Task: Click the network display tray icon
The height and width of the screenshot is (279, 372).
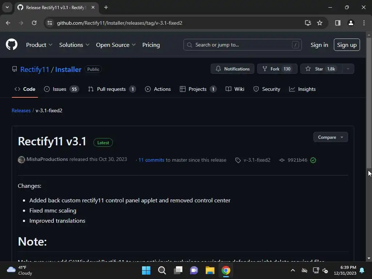Action: 316,270
